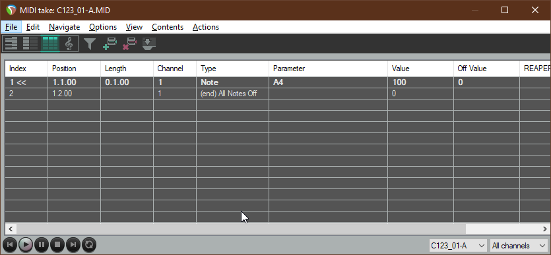Stop playback with the stop button
This screenshot has height=255, width=551.
pos(57,244)
